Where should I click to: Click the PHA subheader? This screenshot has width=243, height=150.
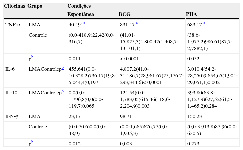pos(191,14)
